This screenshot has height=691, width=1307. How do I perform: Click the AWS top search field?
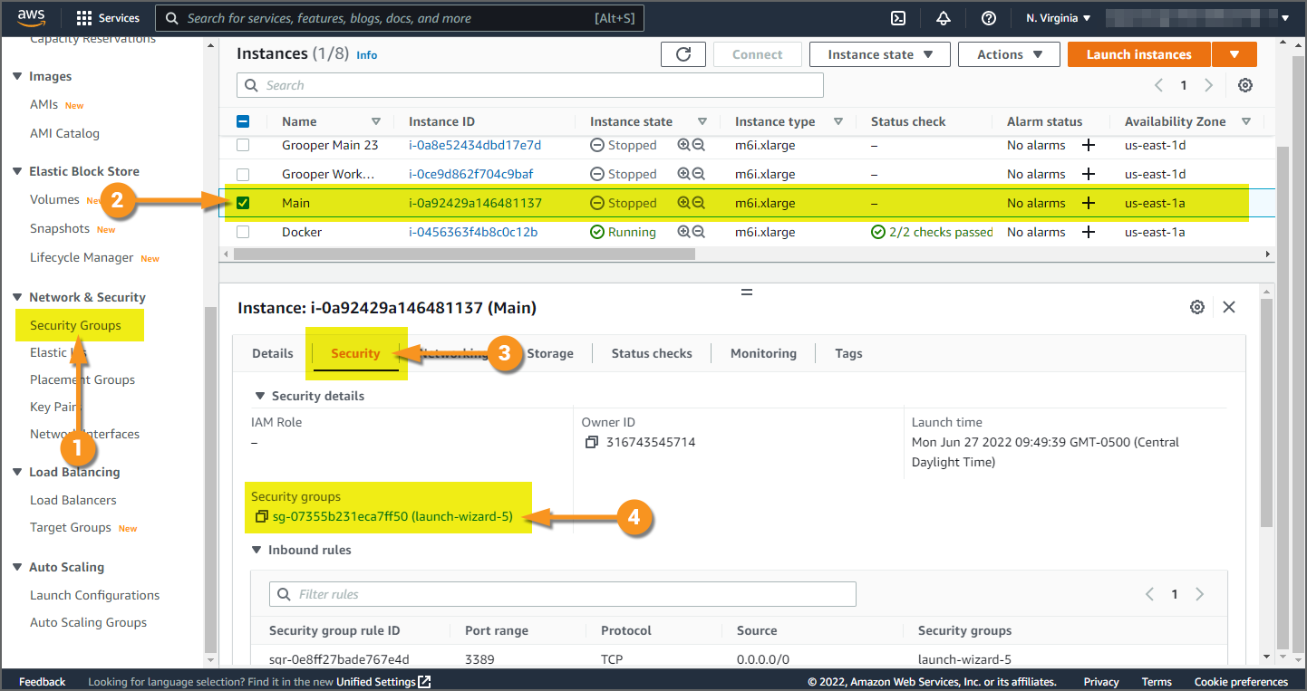(x=399, y=18)
